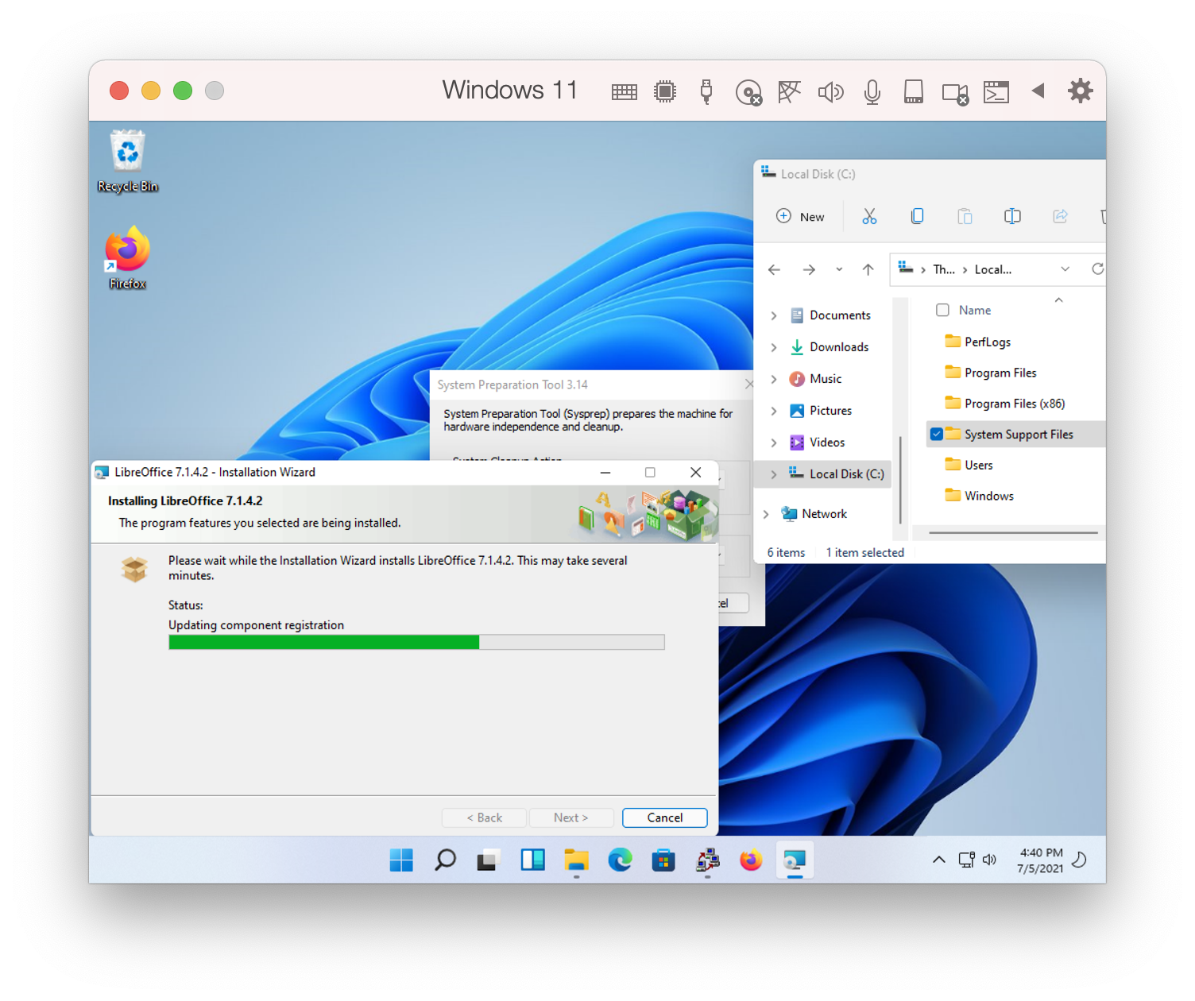Open Task View on taskbar
The height and width of the screenshot is (1001, 1195).
click(488, 860)
